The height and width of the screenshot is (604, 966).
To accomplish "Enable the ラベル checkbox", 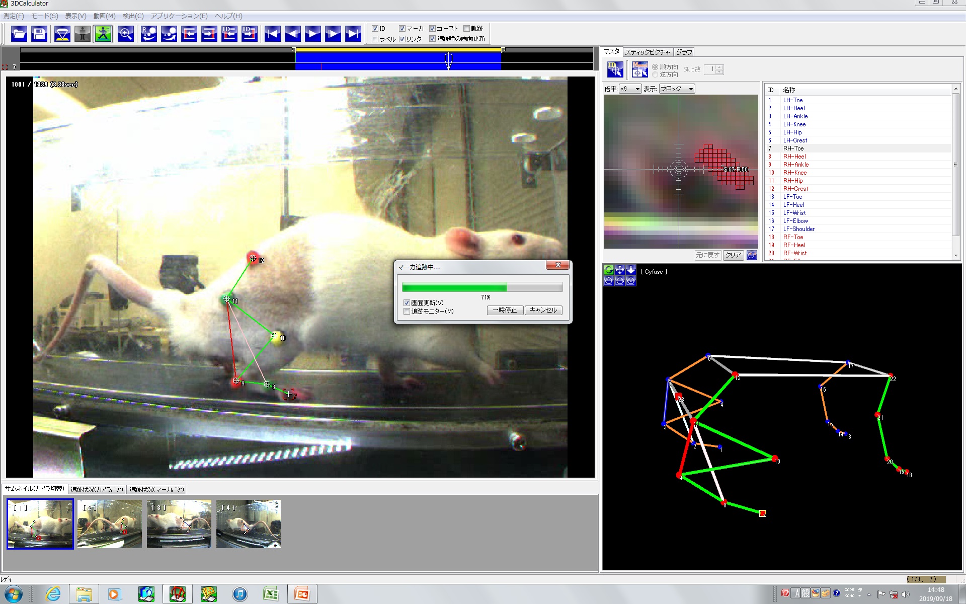I will coord(375,39).
